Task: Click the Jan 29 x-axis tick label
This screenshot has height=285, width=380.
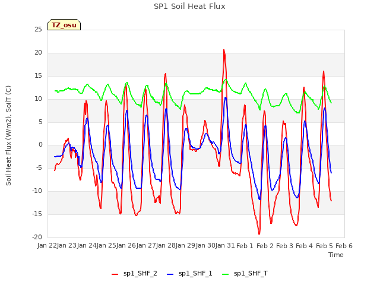Action: point(186,245)
